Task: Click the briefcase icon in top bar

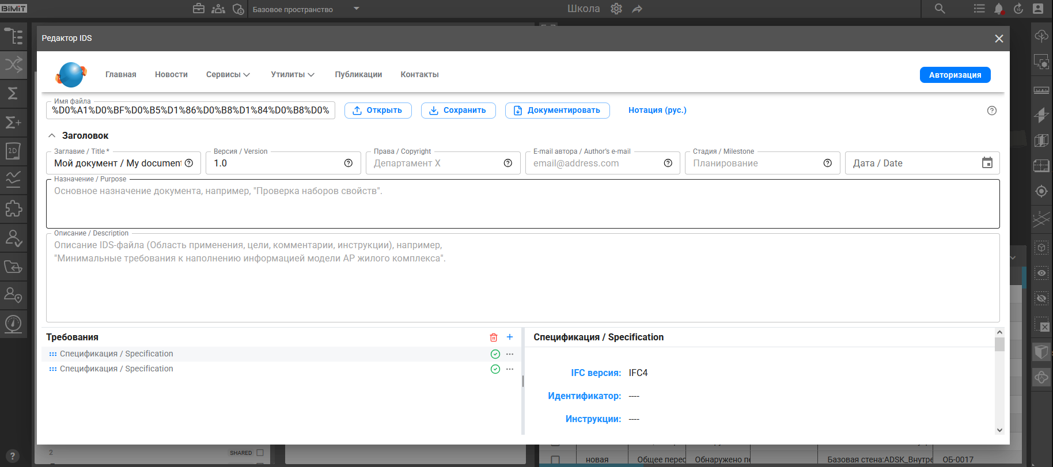Action: pos(199,9)
